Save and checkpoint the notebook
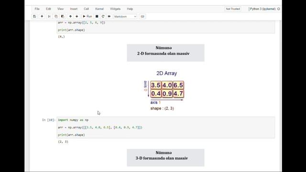 tap(34, 17)
